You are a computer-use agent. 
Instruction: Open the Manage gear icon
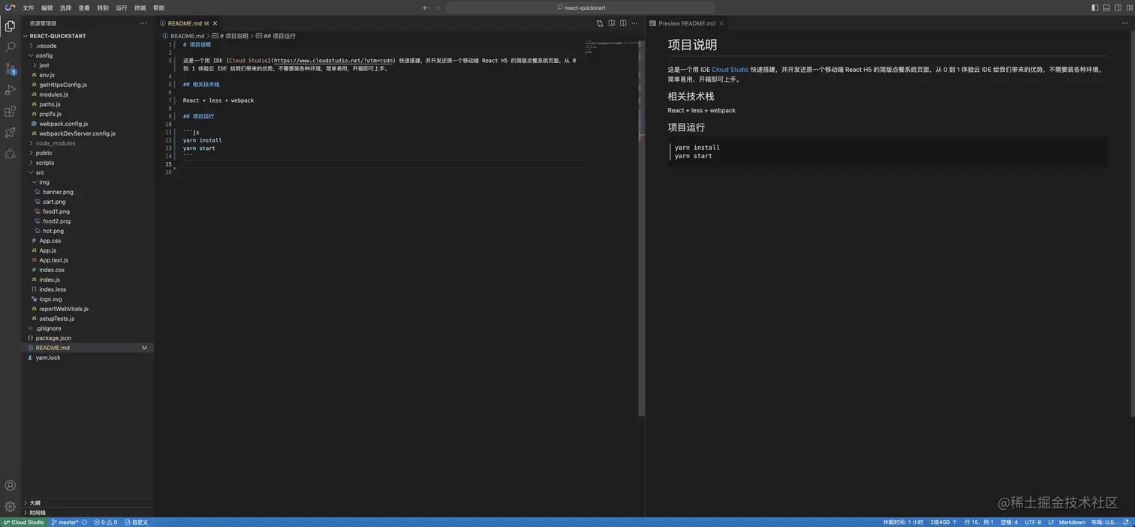11,506
